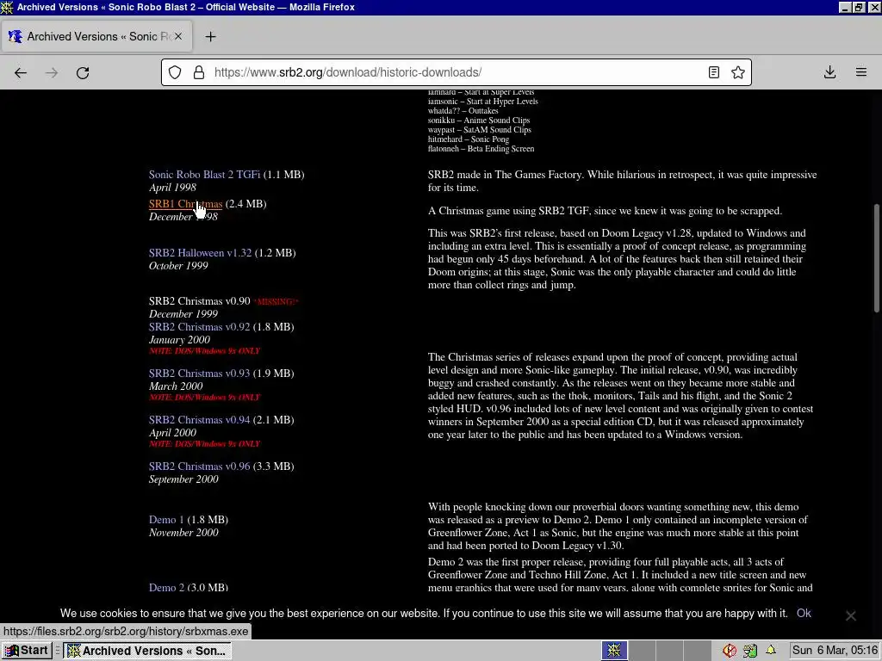Click the notification bell tray icon
Screen dimensions: 882x661
tap(771, 651)
